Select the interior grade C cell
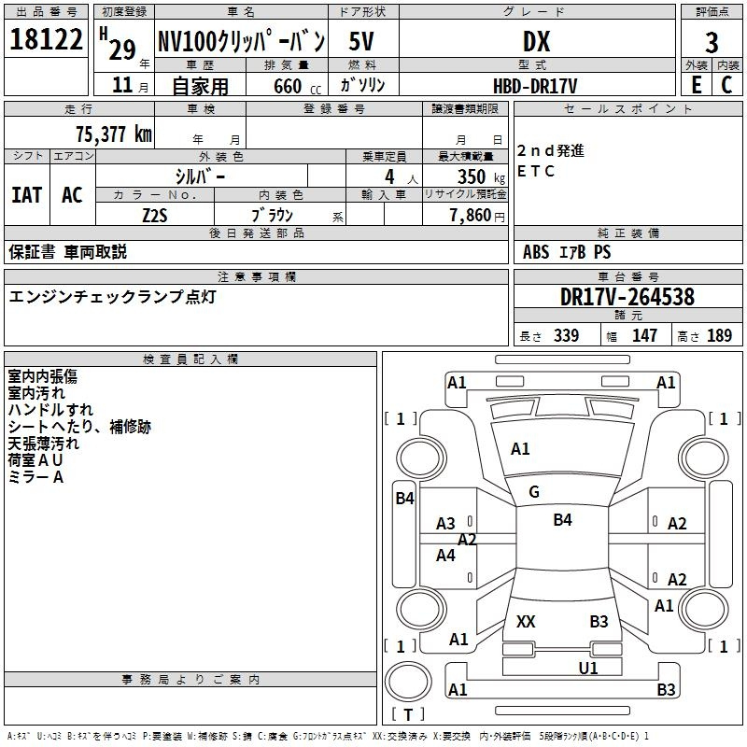Screen dimensions: 747x747 726,84
